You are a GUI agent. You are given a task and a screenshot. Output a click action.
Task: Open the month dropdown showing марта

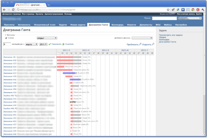click(31, 44)
